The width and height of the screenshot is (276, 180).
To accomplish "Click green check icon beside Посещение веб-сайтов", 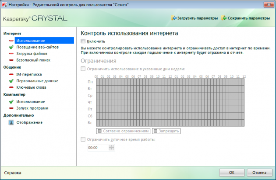I will tap(11, 47).
